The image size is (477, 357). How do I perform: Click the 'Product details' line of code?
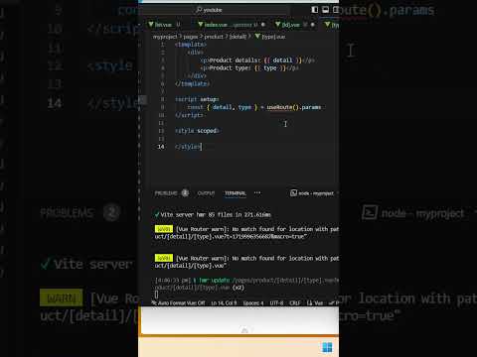pyautogui.click(x=257, y=60)
